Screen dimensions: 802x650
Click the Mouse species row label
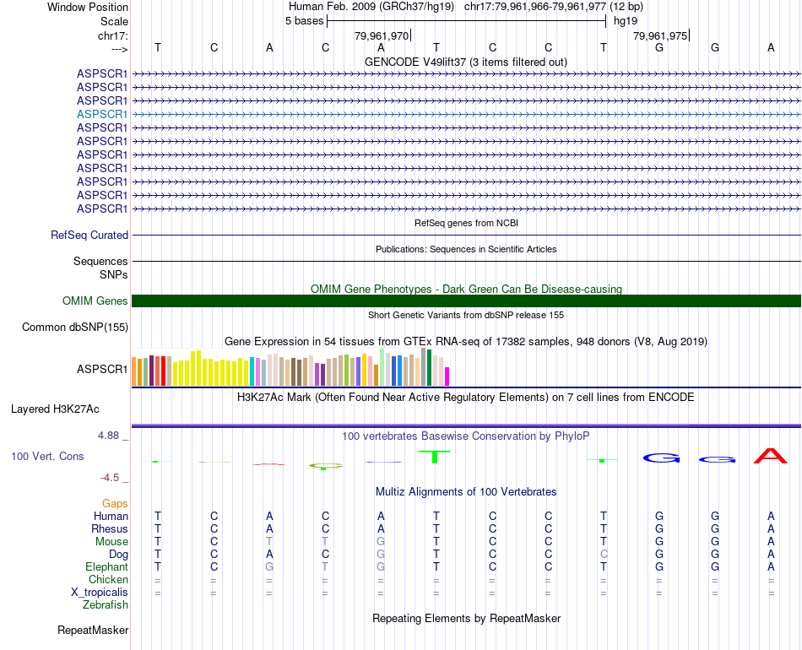point(111,542)
